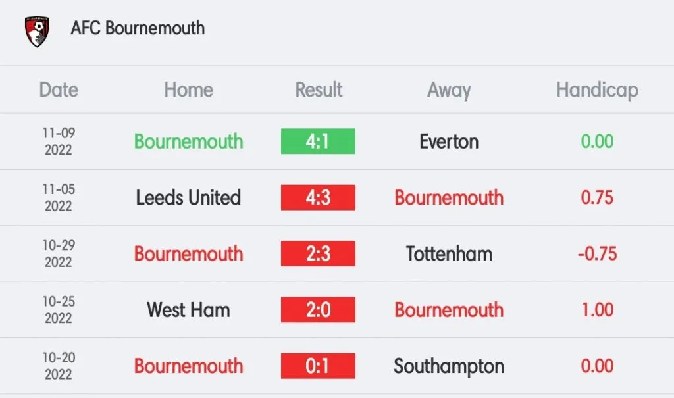Click the -0.75 handicap value
Screen dimensions: 674x398
[x=597, y=254]
